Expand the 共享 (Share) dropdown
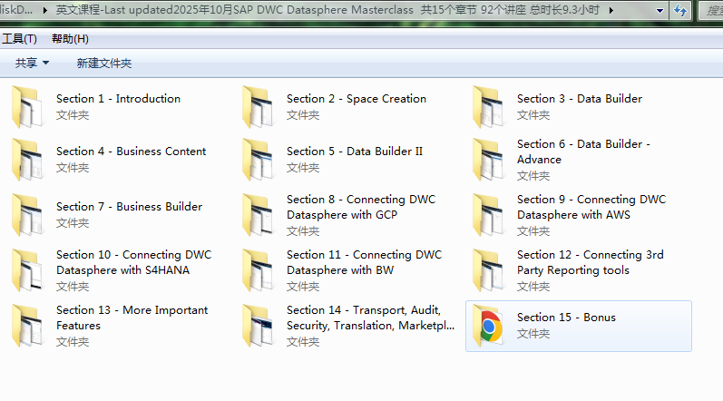Image resolution: width=723 pixels, height=401 pixels. coord(32,64)
